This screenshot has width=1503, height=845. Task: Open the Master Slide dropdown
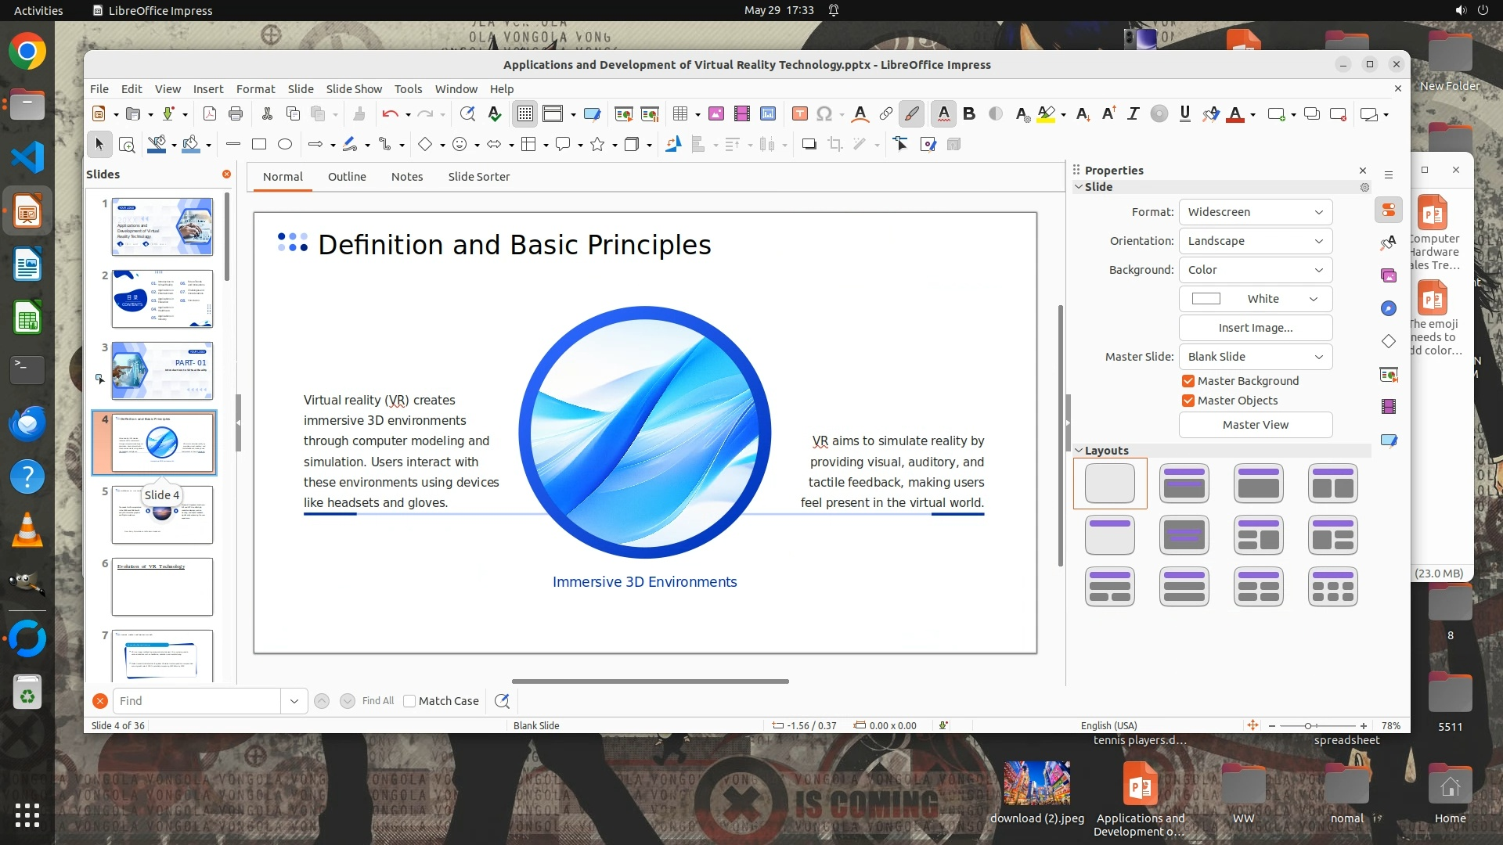[1255, 357]
